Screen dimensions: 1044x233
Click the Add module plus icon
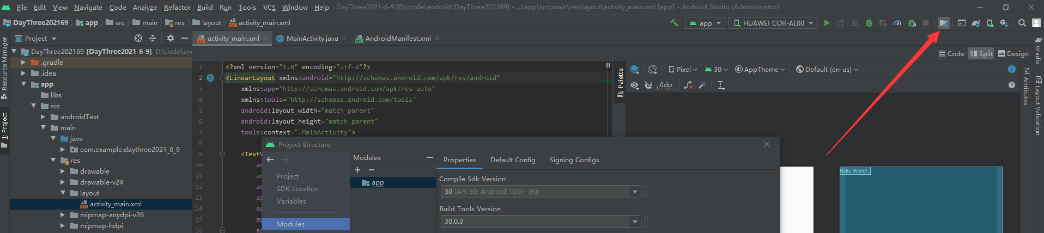pos(357,170)
